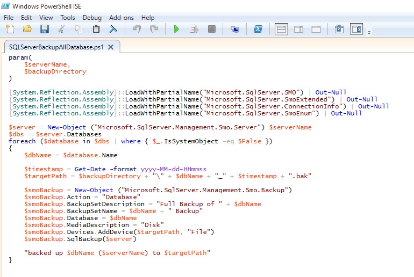Start PowerShell.exe from the toolbar icon
Image resolution: width=414 pixels, height=277 pixels.
pyautogui.click(x=258, y=29)
